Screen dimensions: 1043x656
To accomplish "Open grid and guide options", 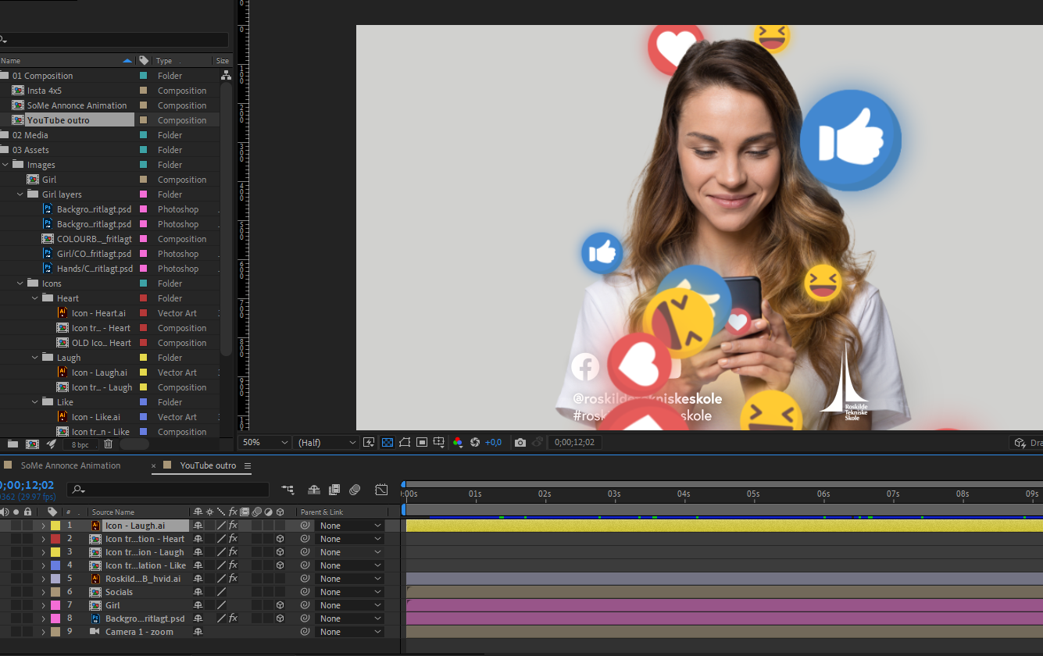I will 439,442.
